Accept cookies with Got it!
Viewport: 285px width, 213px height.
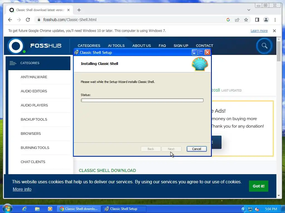point(259,186)
